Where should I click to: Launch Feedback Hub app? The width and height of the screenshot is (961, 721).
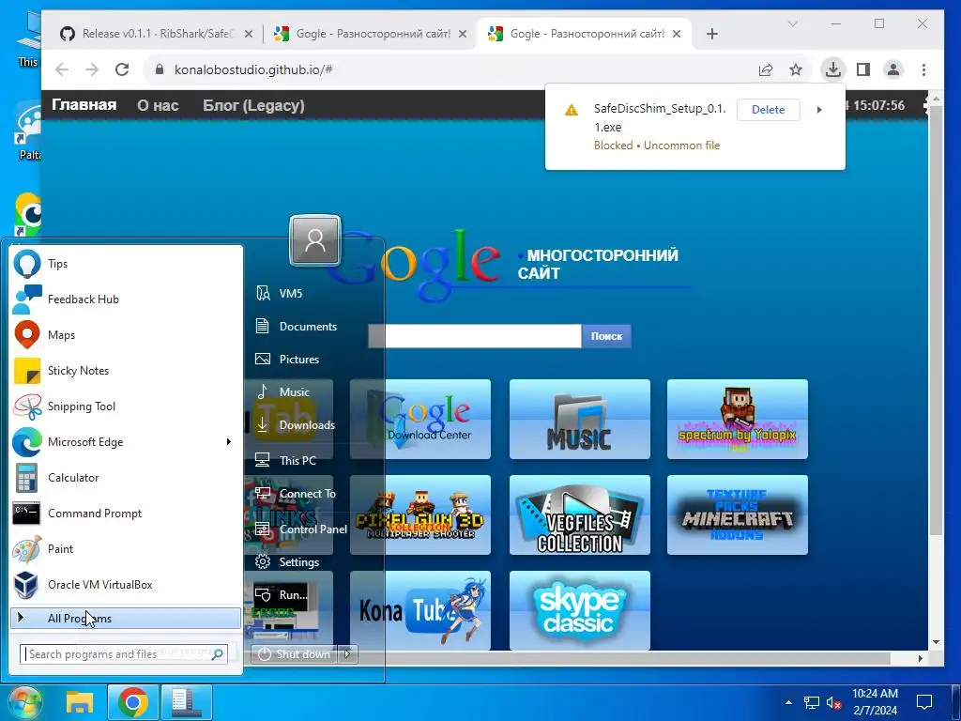click(126, 299)
